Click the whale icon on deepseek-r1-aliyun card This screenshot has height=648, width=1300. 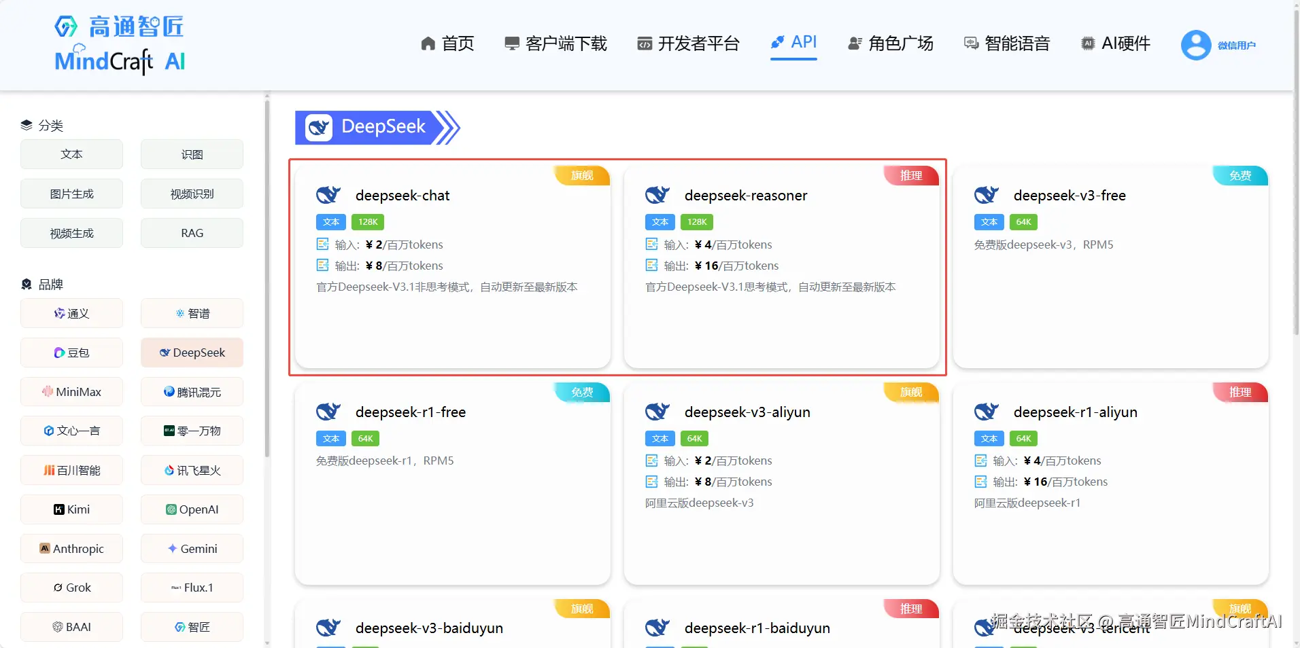click(987, 412)
